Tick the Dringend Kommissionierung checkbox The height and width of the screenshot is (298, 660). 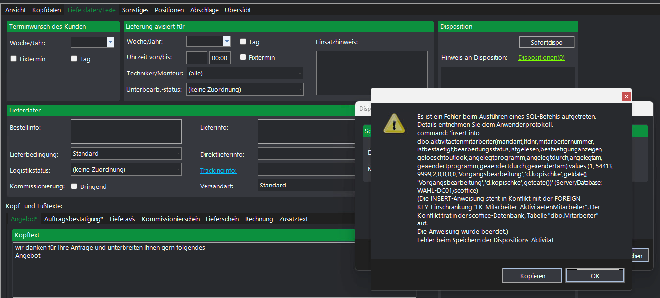pos(74,186)
